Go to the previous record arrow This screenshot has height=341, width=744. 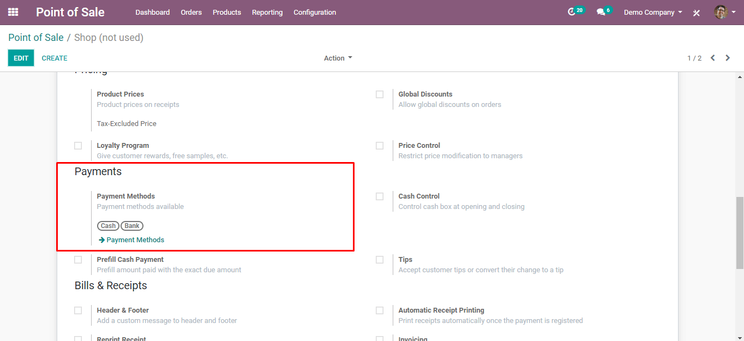pos(712,58)
